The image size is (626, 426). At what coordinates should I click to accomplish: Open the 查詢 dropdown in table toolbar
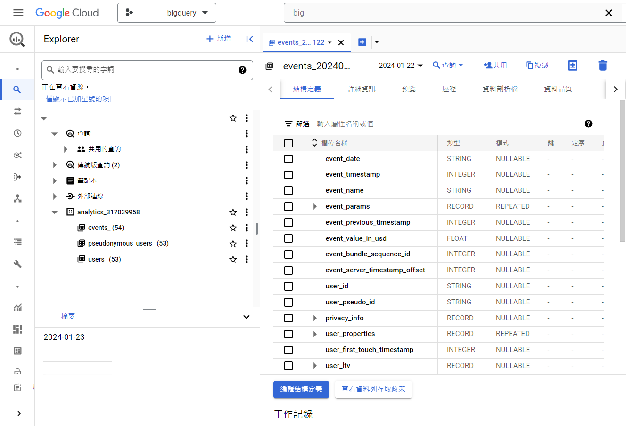(448, 66)
